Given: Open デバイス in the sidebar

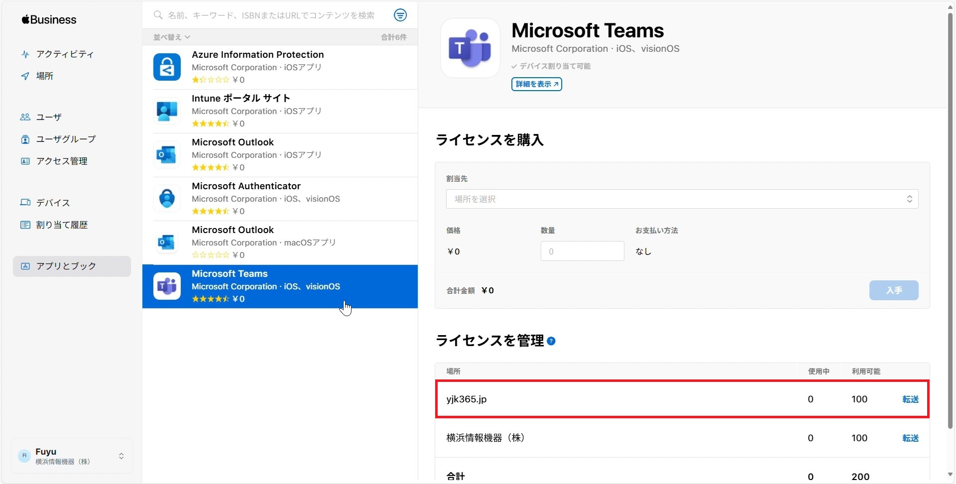Looking at the screenshot, I should 53,203.
